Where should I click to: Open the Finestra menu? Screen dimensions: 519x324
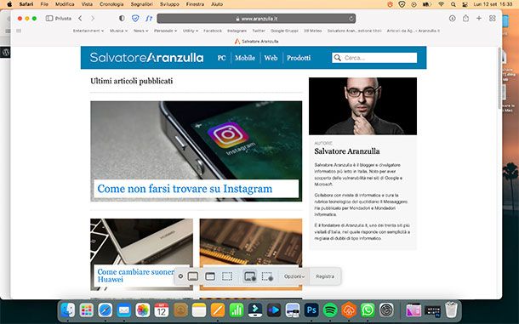tap(195, 4)
